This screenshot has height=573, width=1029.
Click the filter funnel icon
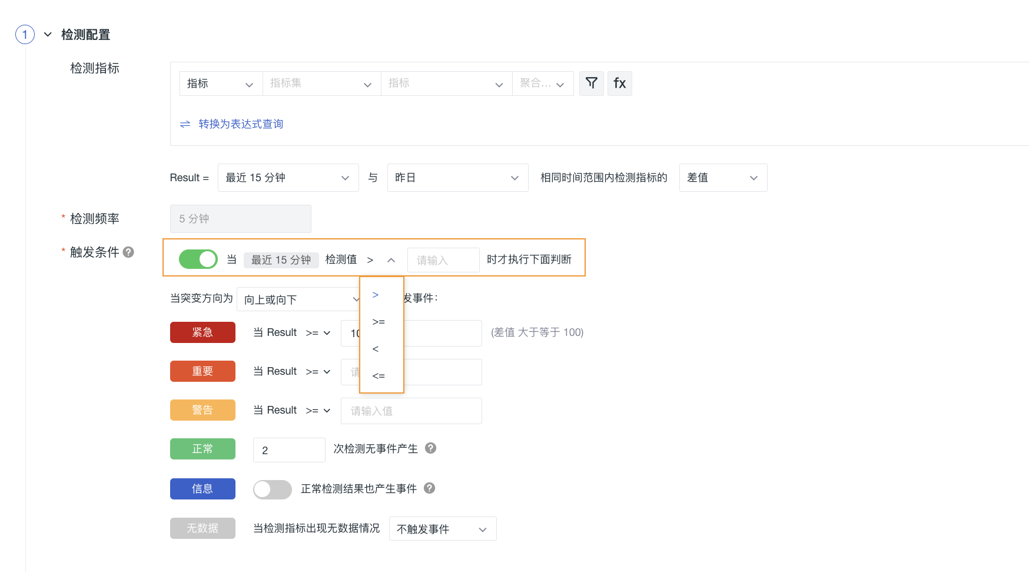(x=591, y=83)
